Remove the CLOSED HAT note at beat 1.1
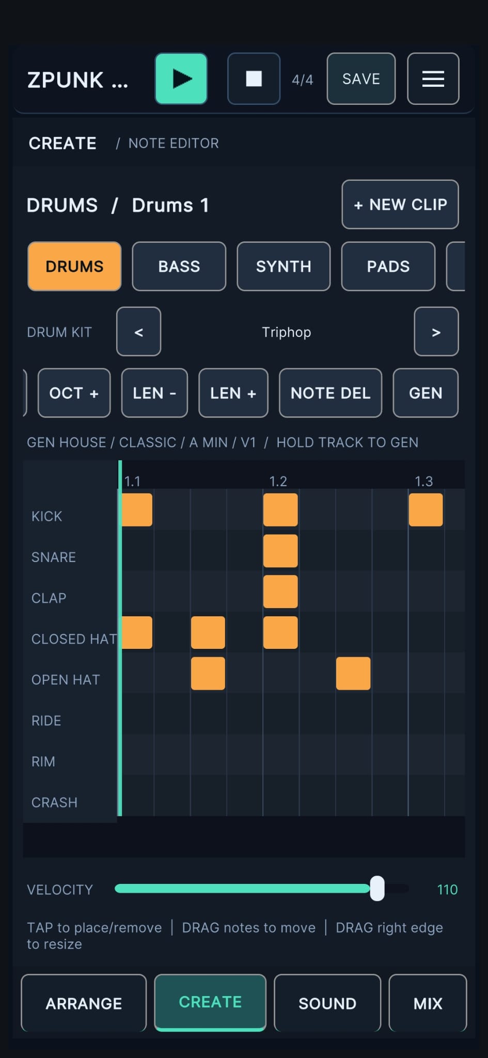The height and width of the screenshot is (1058, 488). pyautogui.click(x=137, y=632)
